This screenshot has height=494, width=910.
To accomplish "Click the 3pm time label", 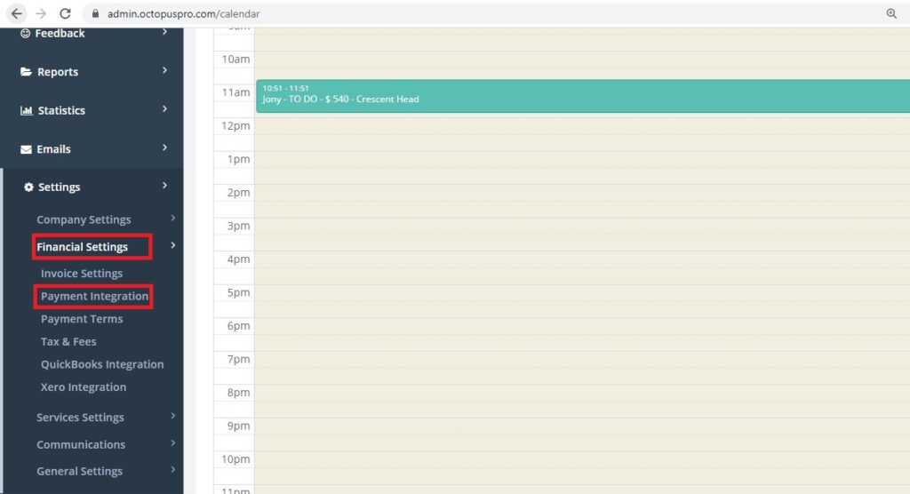I will pyautogui.click(x=238, y=226).
